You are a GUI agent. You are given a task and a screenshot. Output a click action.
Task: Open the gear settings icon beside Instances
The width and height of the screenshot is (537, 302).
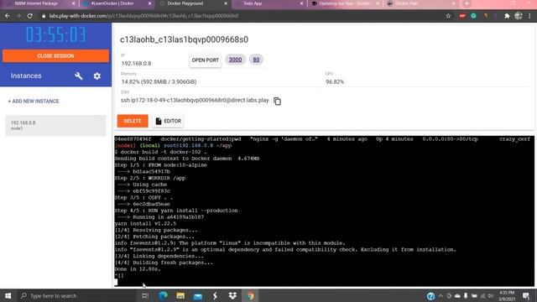click(97, 76)
